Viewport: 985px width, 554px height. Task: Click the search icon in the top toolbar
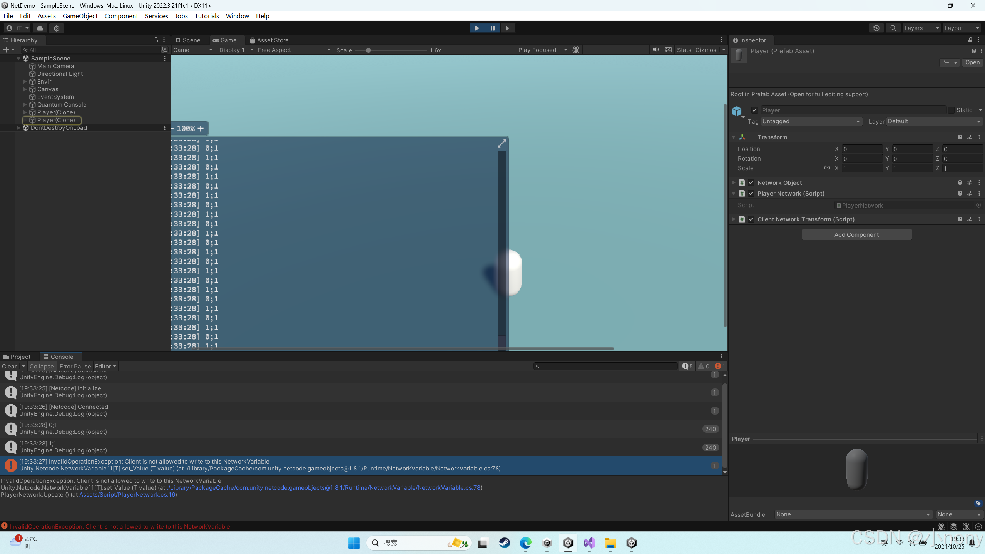point(893,28)
